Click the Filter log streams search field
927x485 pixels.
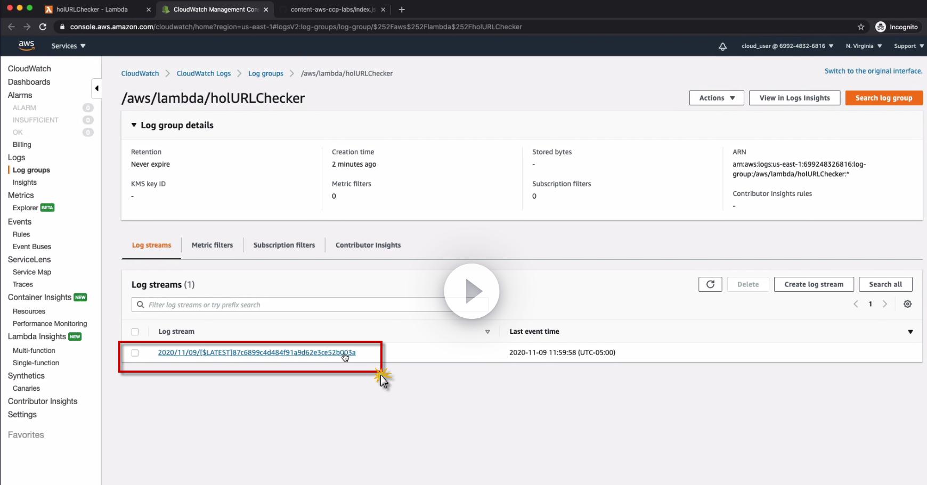coord(310,305)
